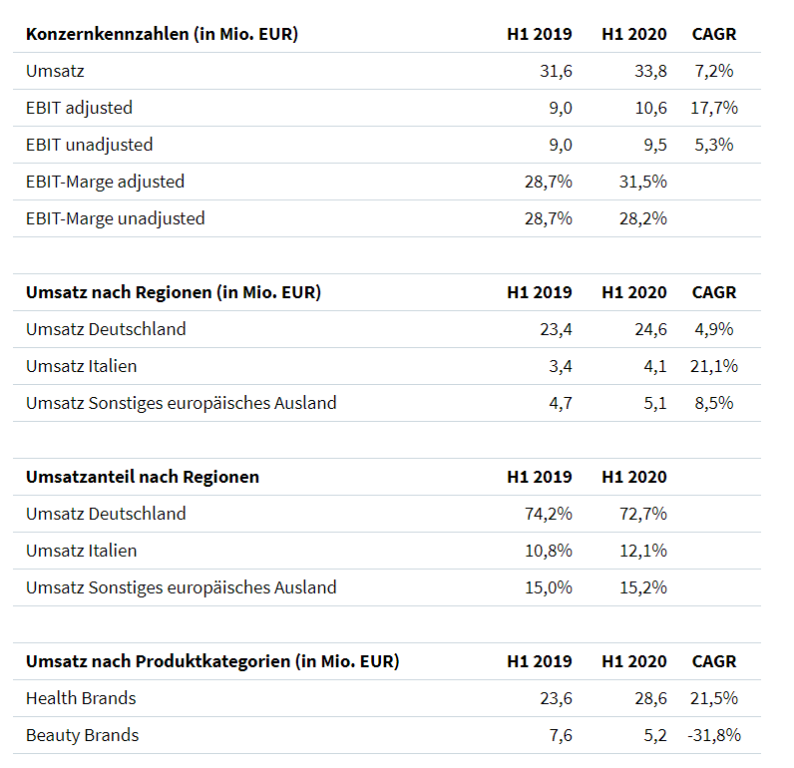The width and height of the screenshot is (794, 768).
Task: Click the 24,6 Deutschland H1 2020 value
Action: coord(648,329)
